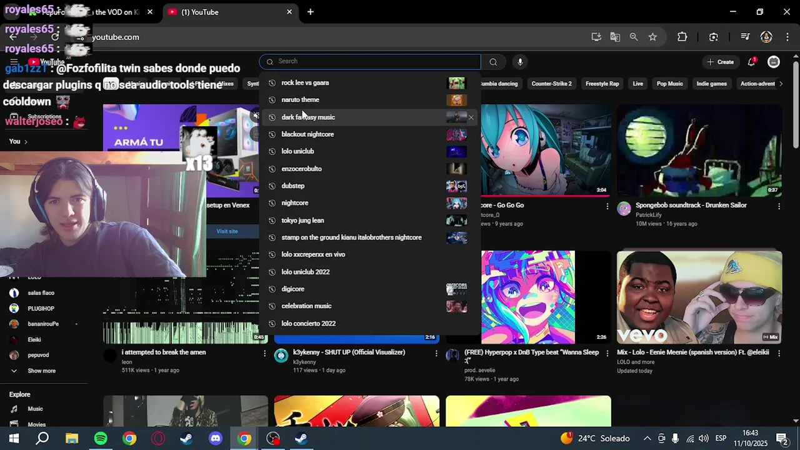Open options for Spongebob soundtrack video

click(x=779, y=206)
